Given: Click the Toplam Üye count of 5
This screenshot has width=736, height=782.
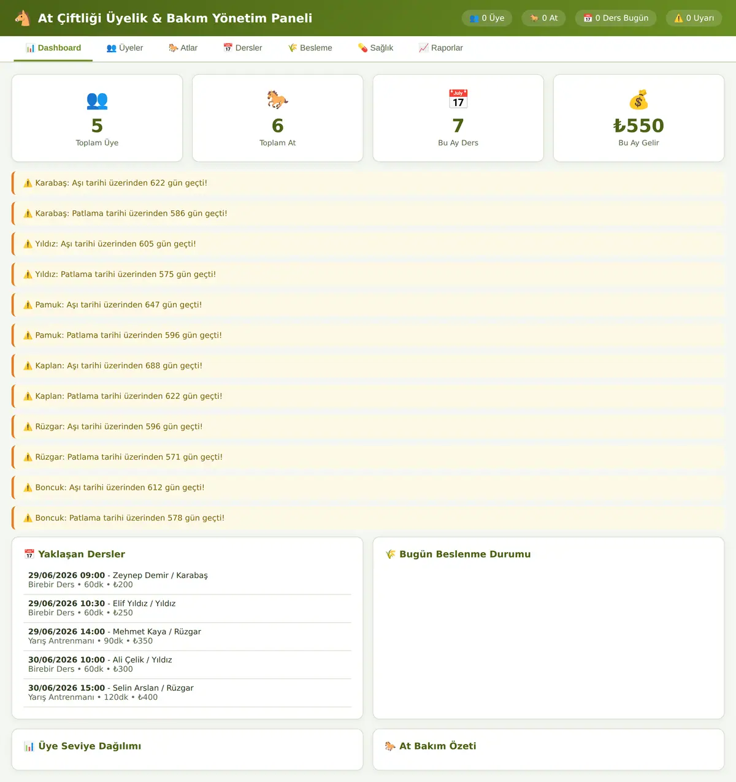Looking at the screenshot, I should click(97, 126).
